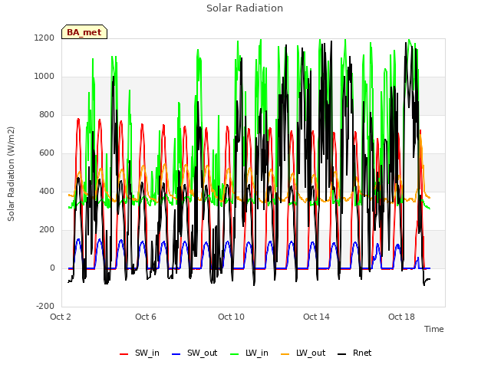Screen dimensions: 491x368
Task: Click the 600 y-axis tick label
Action: tap(47, 153)
